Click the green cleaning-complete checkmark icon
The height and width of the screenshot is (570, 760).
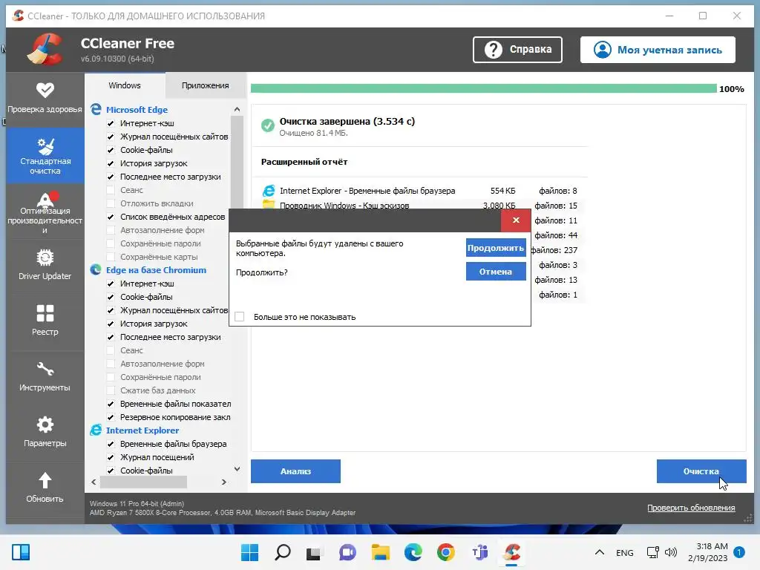(267, 125)
